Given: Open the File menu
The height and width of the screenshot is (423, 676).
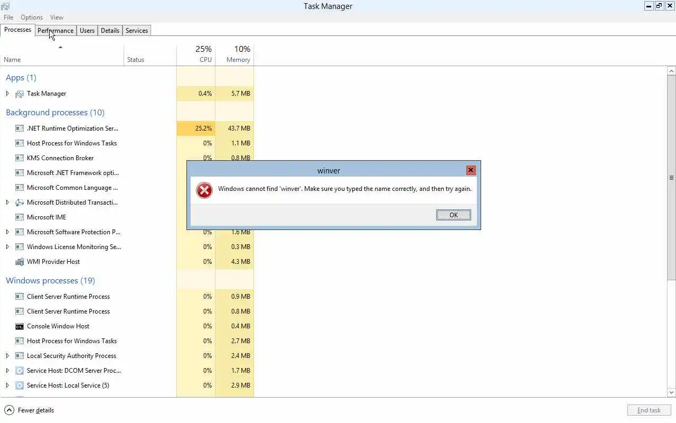Looking at the screenshot, I should 8,17.
